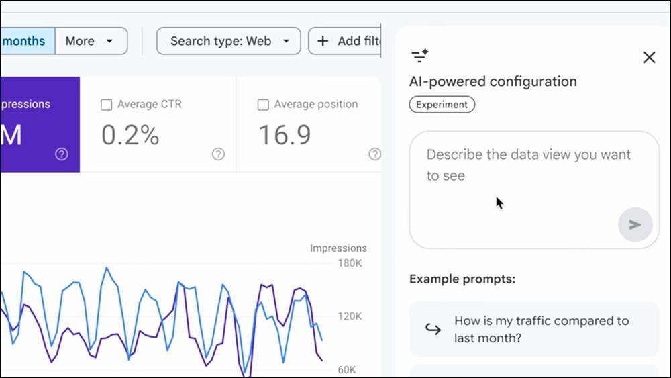Open help icon on Average CTR card

pyautogui.click(x=218, y=154)
